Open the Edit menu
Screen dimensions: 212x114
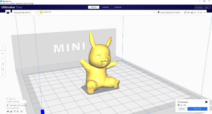point(4,4)
